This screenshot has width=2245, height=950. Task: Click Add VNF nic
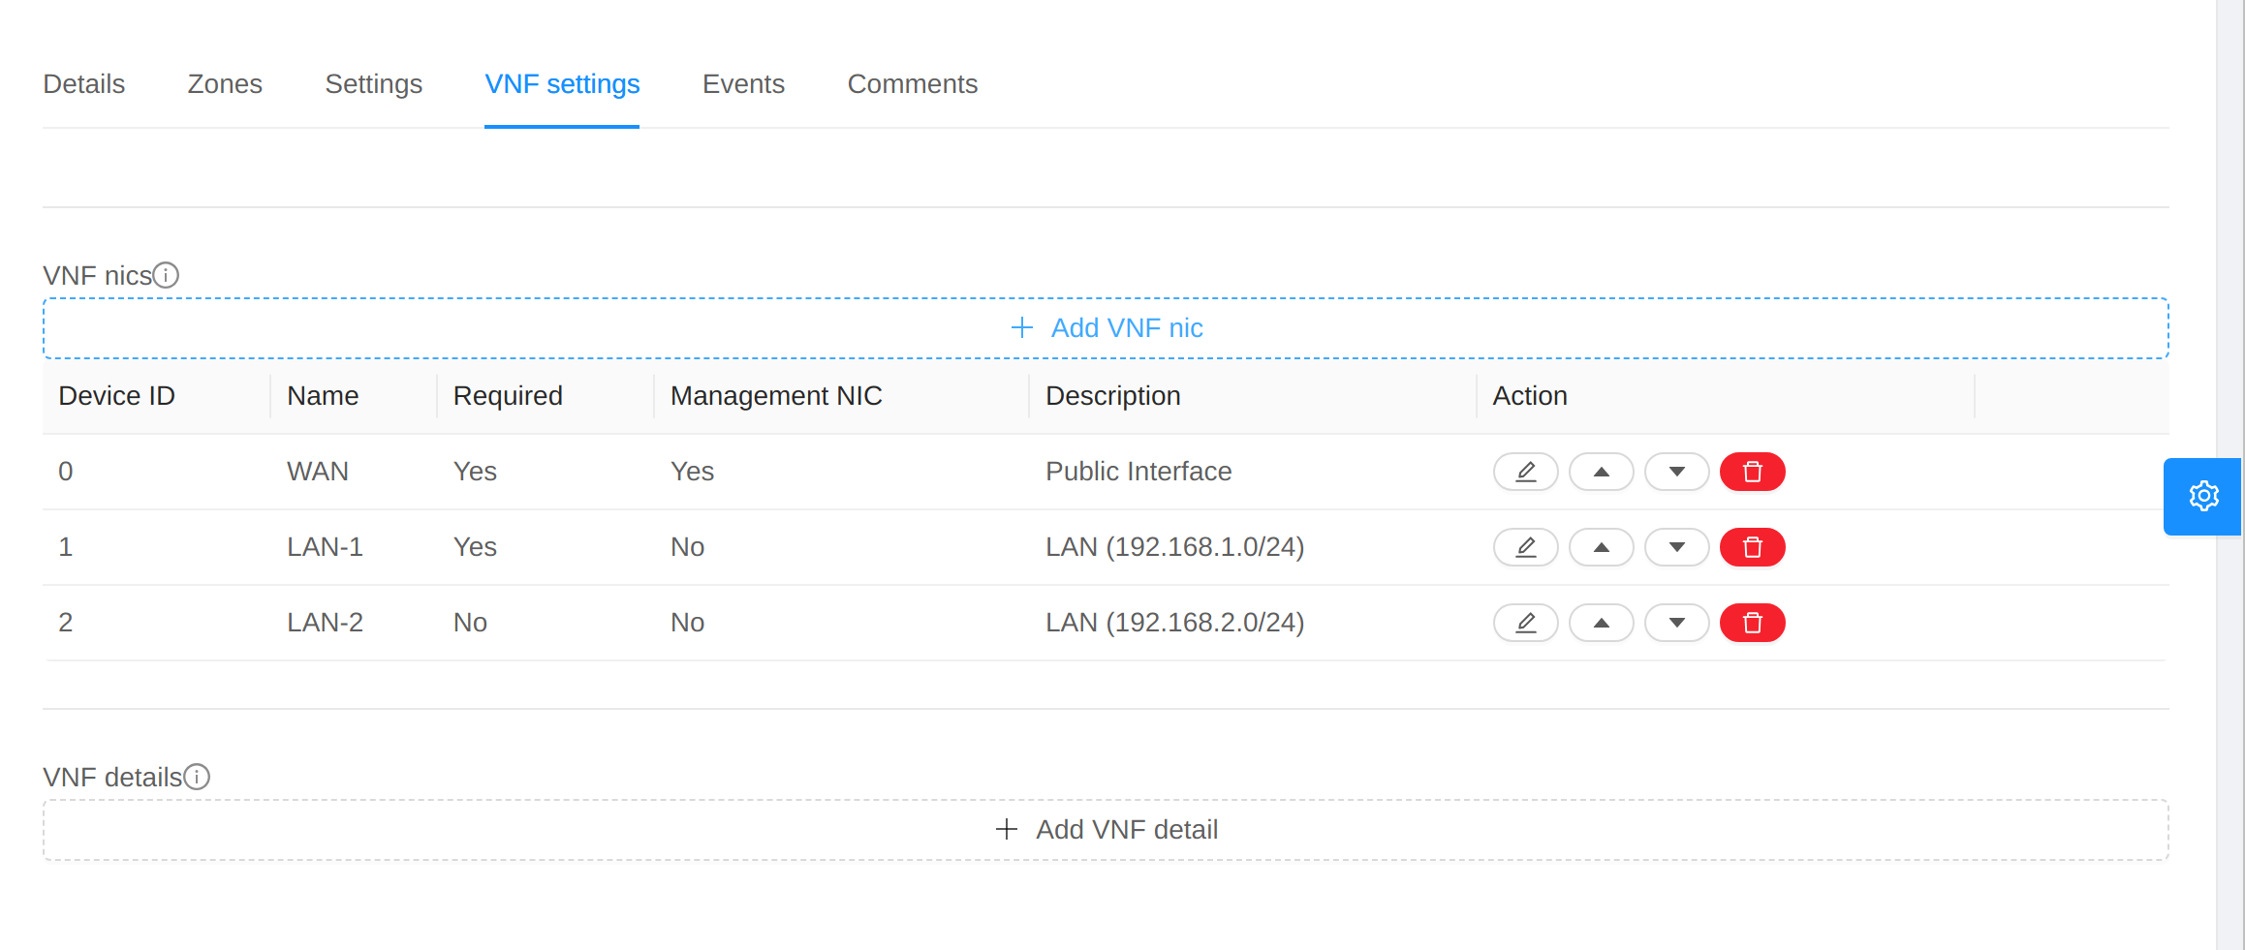(x=1106, y=327)
